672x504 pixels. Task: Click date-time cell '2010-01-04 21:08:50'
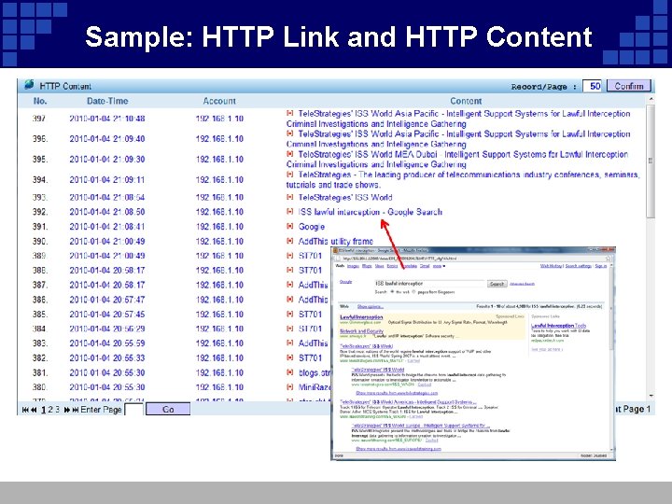[x=107, y=212]
